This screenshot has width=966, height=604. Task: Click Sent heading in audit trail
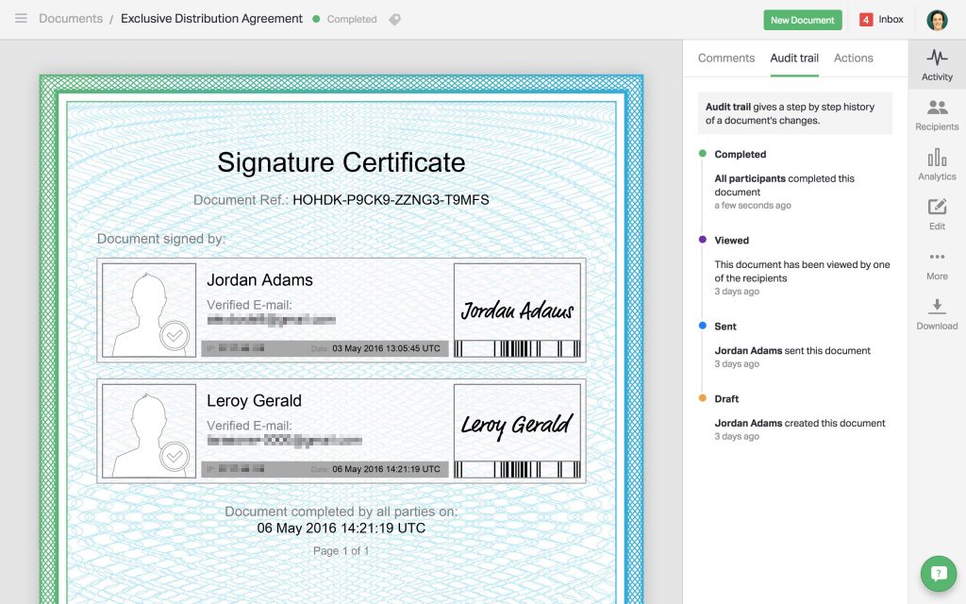[x=725, y=327]
